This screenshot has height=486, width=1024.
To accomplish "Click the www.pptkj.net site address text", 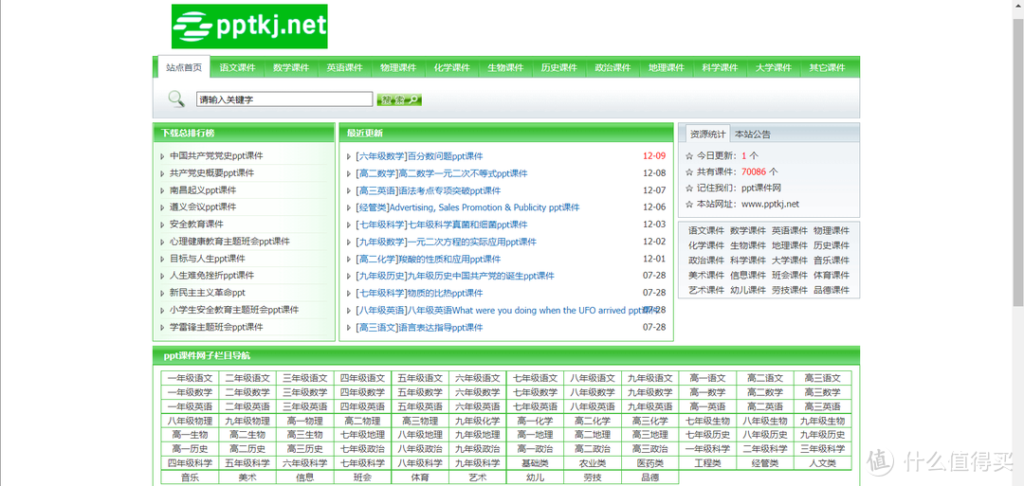I will click(x=771, y=205).
